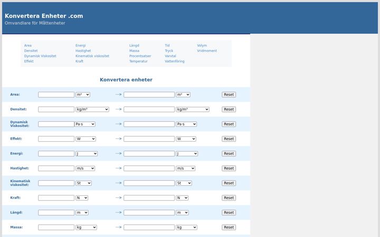
Task: Open Dynamisk Viskositet target Pa·s dropdown
Action: (x=186, y=124)
